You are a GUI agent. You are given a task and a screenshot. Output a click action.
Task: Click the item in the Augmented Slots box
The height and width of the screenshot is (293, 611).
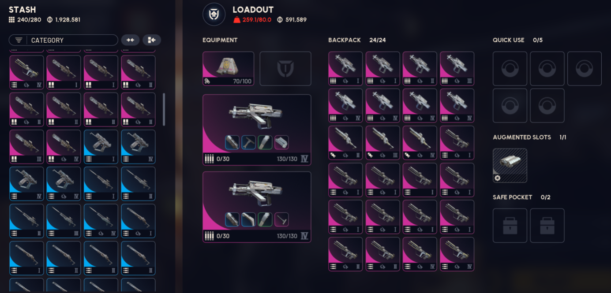[510, 165]
